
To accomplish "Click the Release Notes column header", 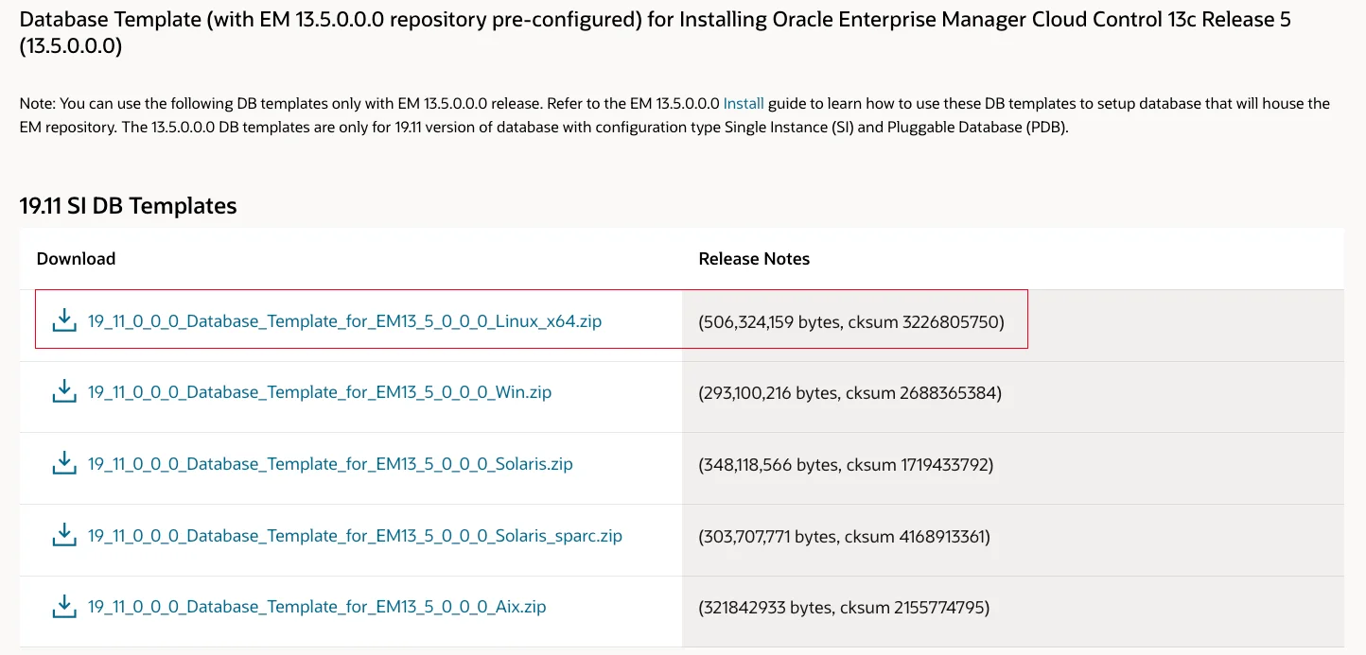I will tap(754, 259).
